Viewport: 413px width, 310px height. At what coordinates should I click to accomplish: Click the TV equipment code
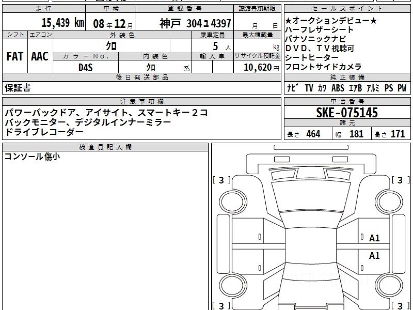309,88
